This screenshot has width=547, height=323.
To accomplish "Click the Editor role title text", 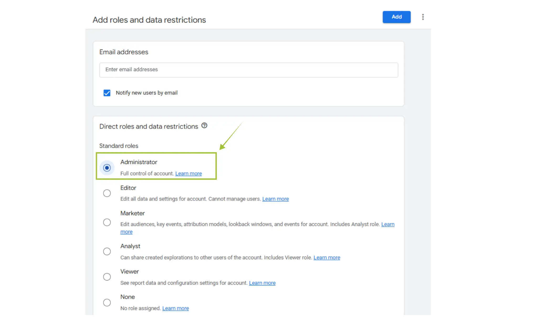I will pos(128,188).
